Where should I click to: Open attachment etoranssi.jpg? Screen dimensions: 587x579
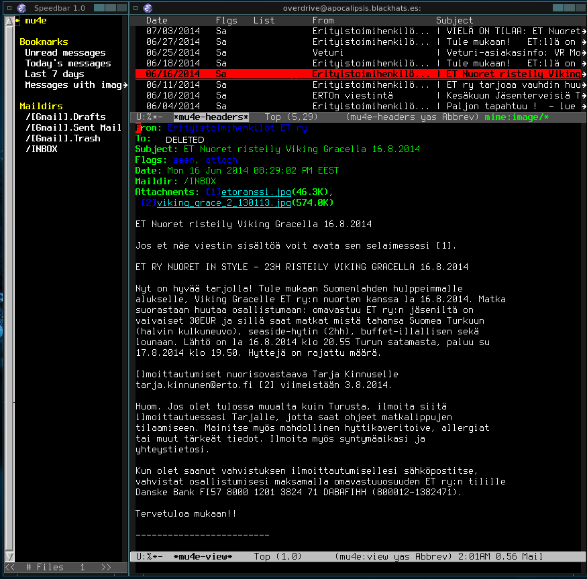click(x=256, y=192)
